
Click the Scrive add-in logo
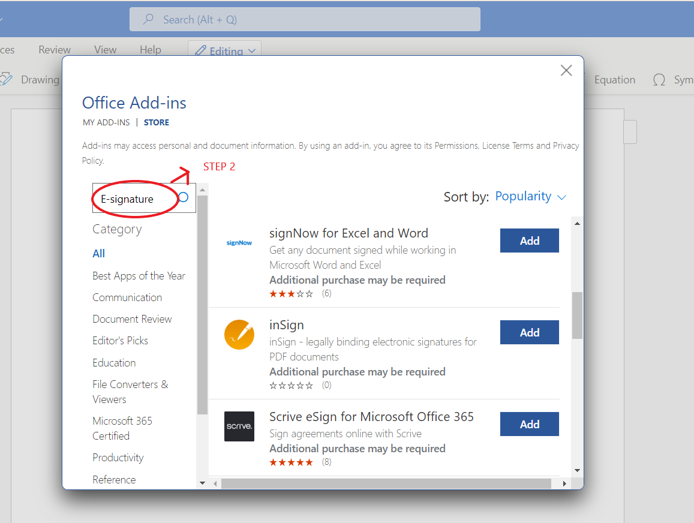click(x=239, y=426)
